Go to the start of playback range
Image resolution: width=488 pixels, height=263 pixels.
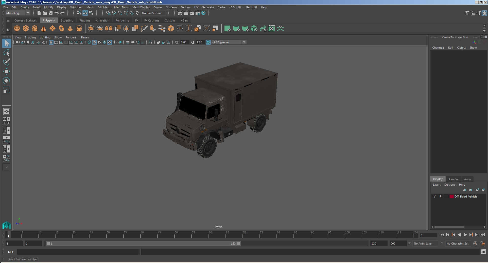pyautogui.click(x=442, y=235)
